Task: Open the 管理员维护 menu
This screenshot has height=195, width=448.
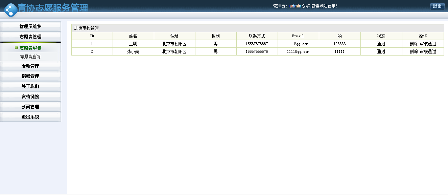Action: coord(30,26)
